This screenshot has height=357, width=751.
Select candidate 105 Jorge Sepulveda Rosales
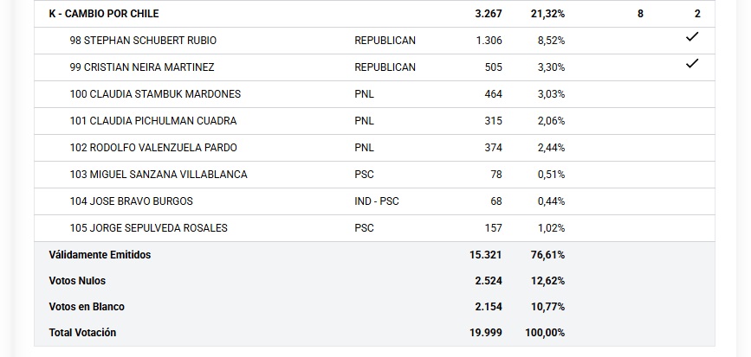coord(148,228)
